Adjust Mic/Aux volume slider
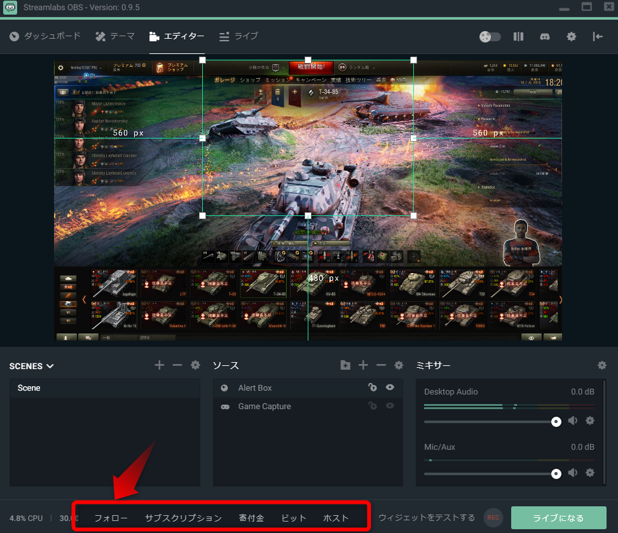Image resolution: width=618 pixels, height=533 pixels. pyautogui.click(x=556, y=473)
